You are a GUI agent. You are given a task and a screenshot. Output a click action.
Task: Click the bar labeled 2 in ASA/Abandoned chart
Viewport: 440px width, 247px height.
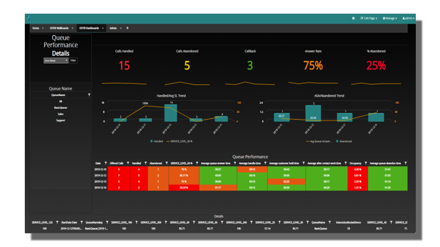tap(313, 113)
